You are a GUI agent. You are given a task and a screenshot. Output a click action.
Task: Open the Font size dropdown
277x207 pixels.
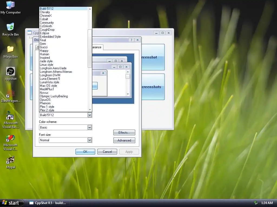pos(65,140)
